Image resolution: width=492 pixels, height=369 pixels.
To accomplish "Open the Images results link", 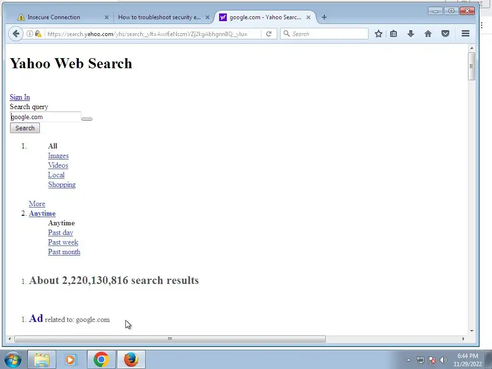I will [58, 156].
